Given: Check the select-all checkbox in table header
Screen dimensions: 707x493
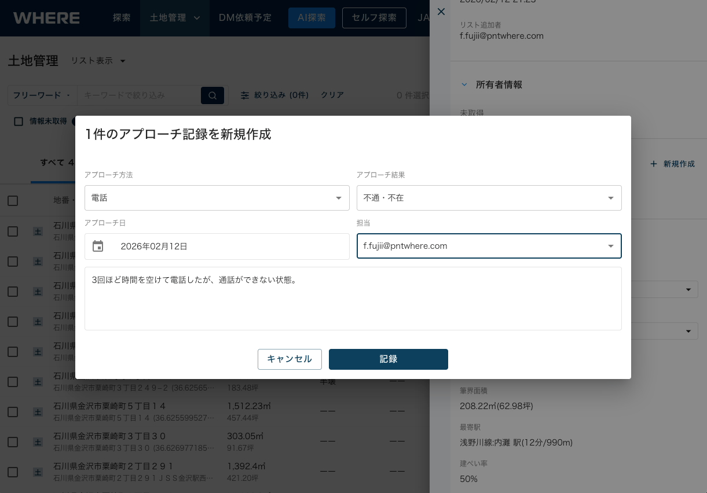Looking at the screenshot, I should pos(13,201).
